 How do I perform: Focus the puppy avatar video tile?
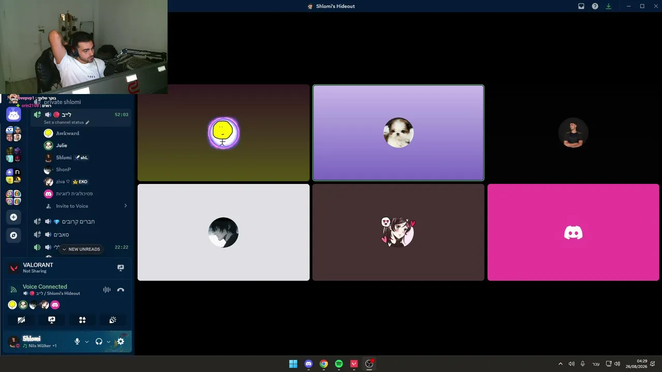[398, 133]
